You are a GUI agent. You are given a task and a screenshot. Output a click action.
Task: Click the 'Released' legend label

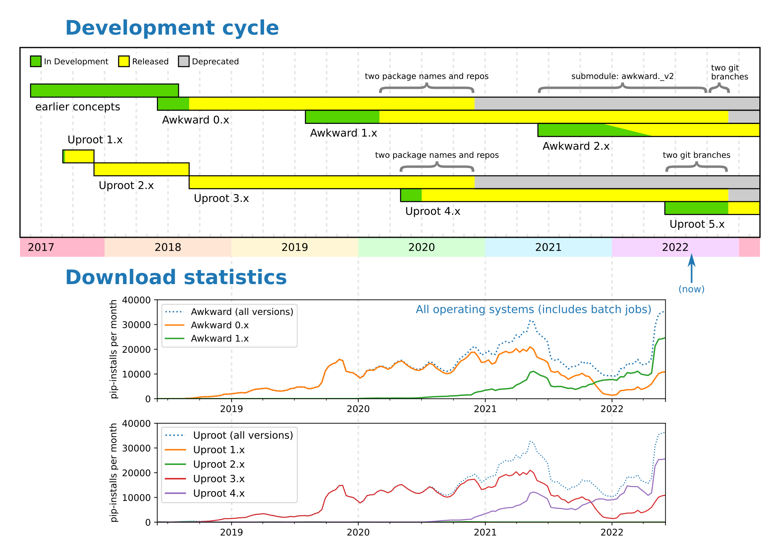tap(150, 62)
